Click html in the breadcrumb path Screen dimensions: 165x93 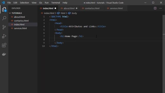63,13
